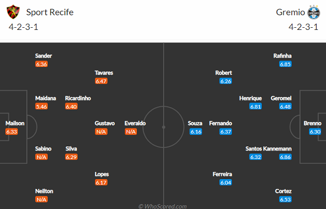Select Maidana's 5.46 rating badge
The width and height of the screenshot is (326, 209).
(x=41, y=107)
